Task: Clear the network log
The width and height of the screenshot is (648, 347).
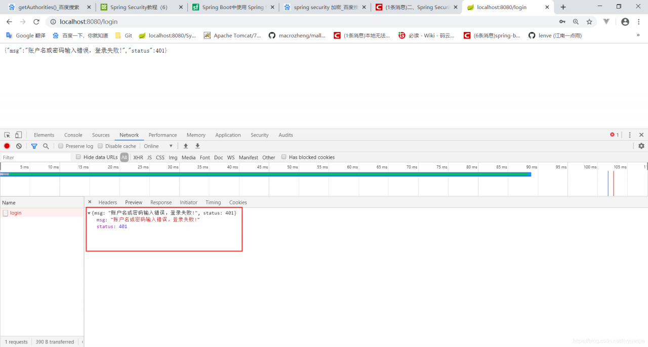Action: [19, 146]
